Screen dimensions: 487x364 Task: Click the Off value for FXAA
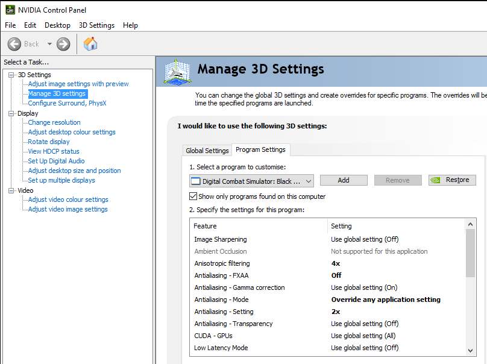click(336, 275)
